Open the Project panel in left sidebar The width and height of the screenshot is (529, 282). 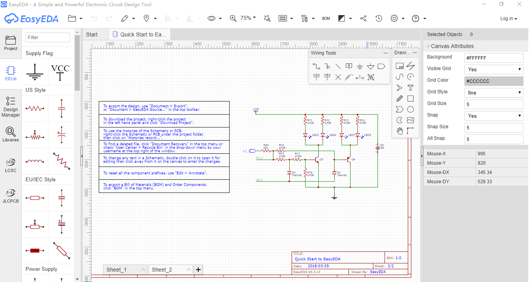click(x=10, y=43)
